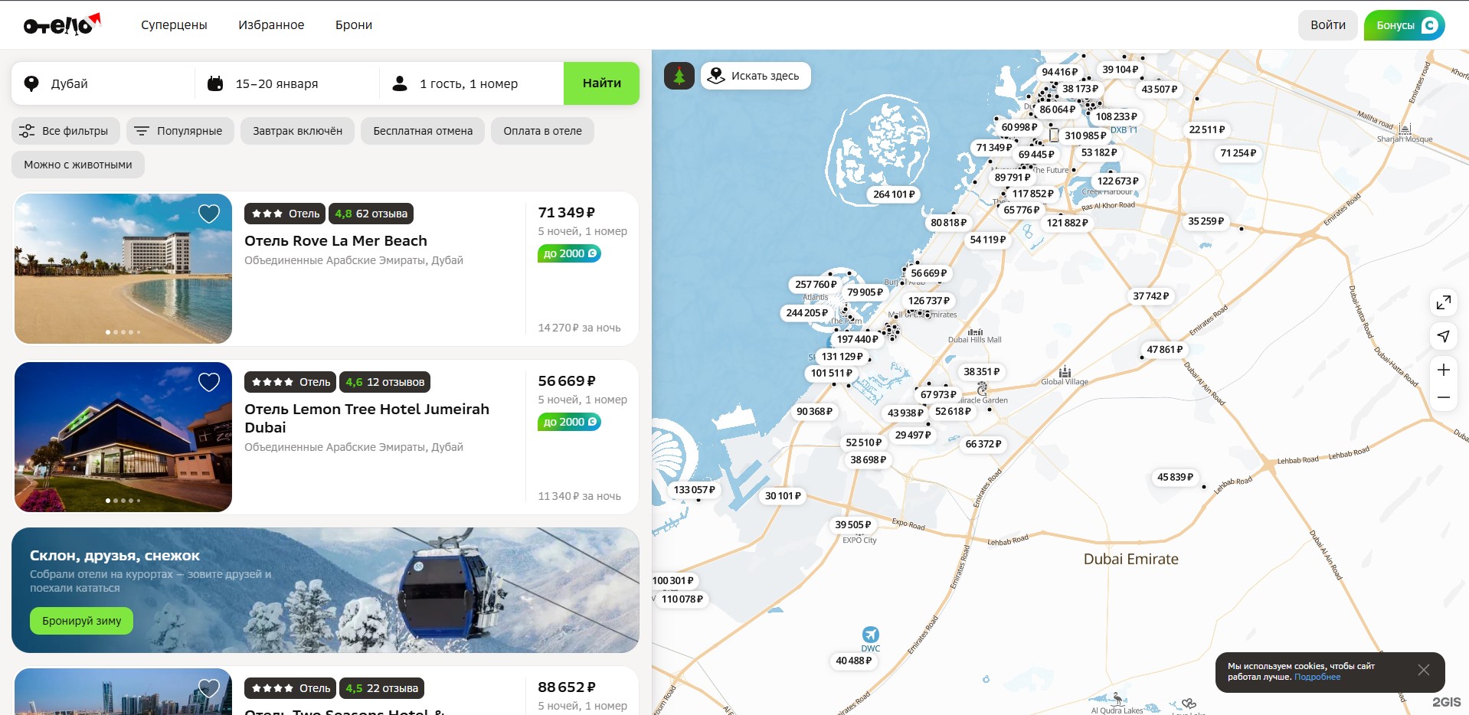Dismiss the cookies notification
The width and height of the screenshot is (1469, 715).
pos(1423,671)
